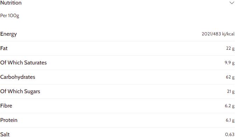Select the Salt row label
235x137 pixels.
[x=5, y=135]
